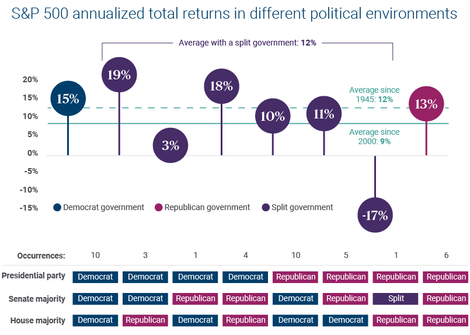The image size is (470, 335).
Task: Click the Senate majority row label
Action: point(37,298)
